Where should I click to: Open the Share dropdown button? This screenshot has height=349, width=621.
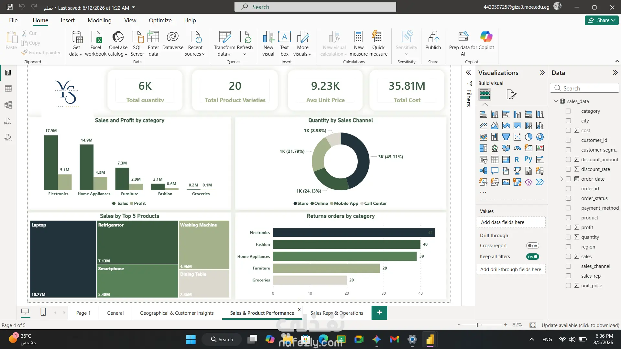(602, 20)
